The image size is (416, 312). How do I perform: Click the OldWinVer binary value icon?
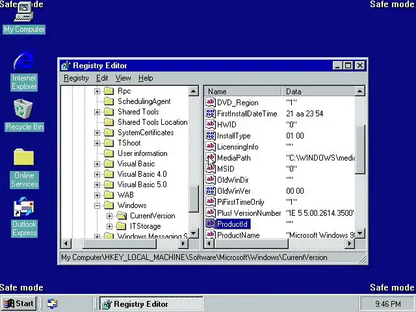point(211,191)
